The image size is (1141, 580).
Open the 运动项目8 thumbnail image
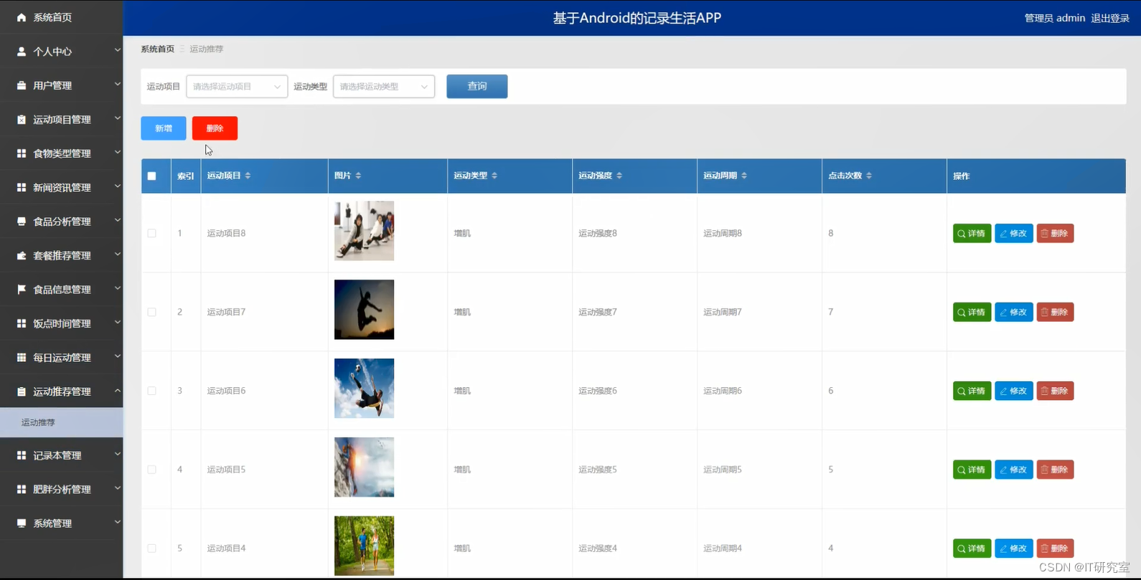(364, 231)
